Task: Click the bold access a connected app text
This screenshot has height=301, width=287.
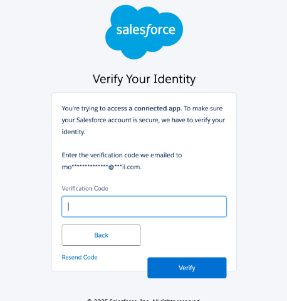Action: pyautogui.click(x=143, y=108)
